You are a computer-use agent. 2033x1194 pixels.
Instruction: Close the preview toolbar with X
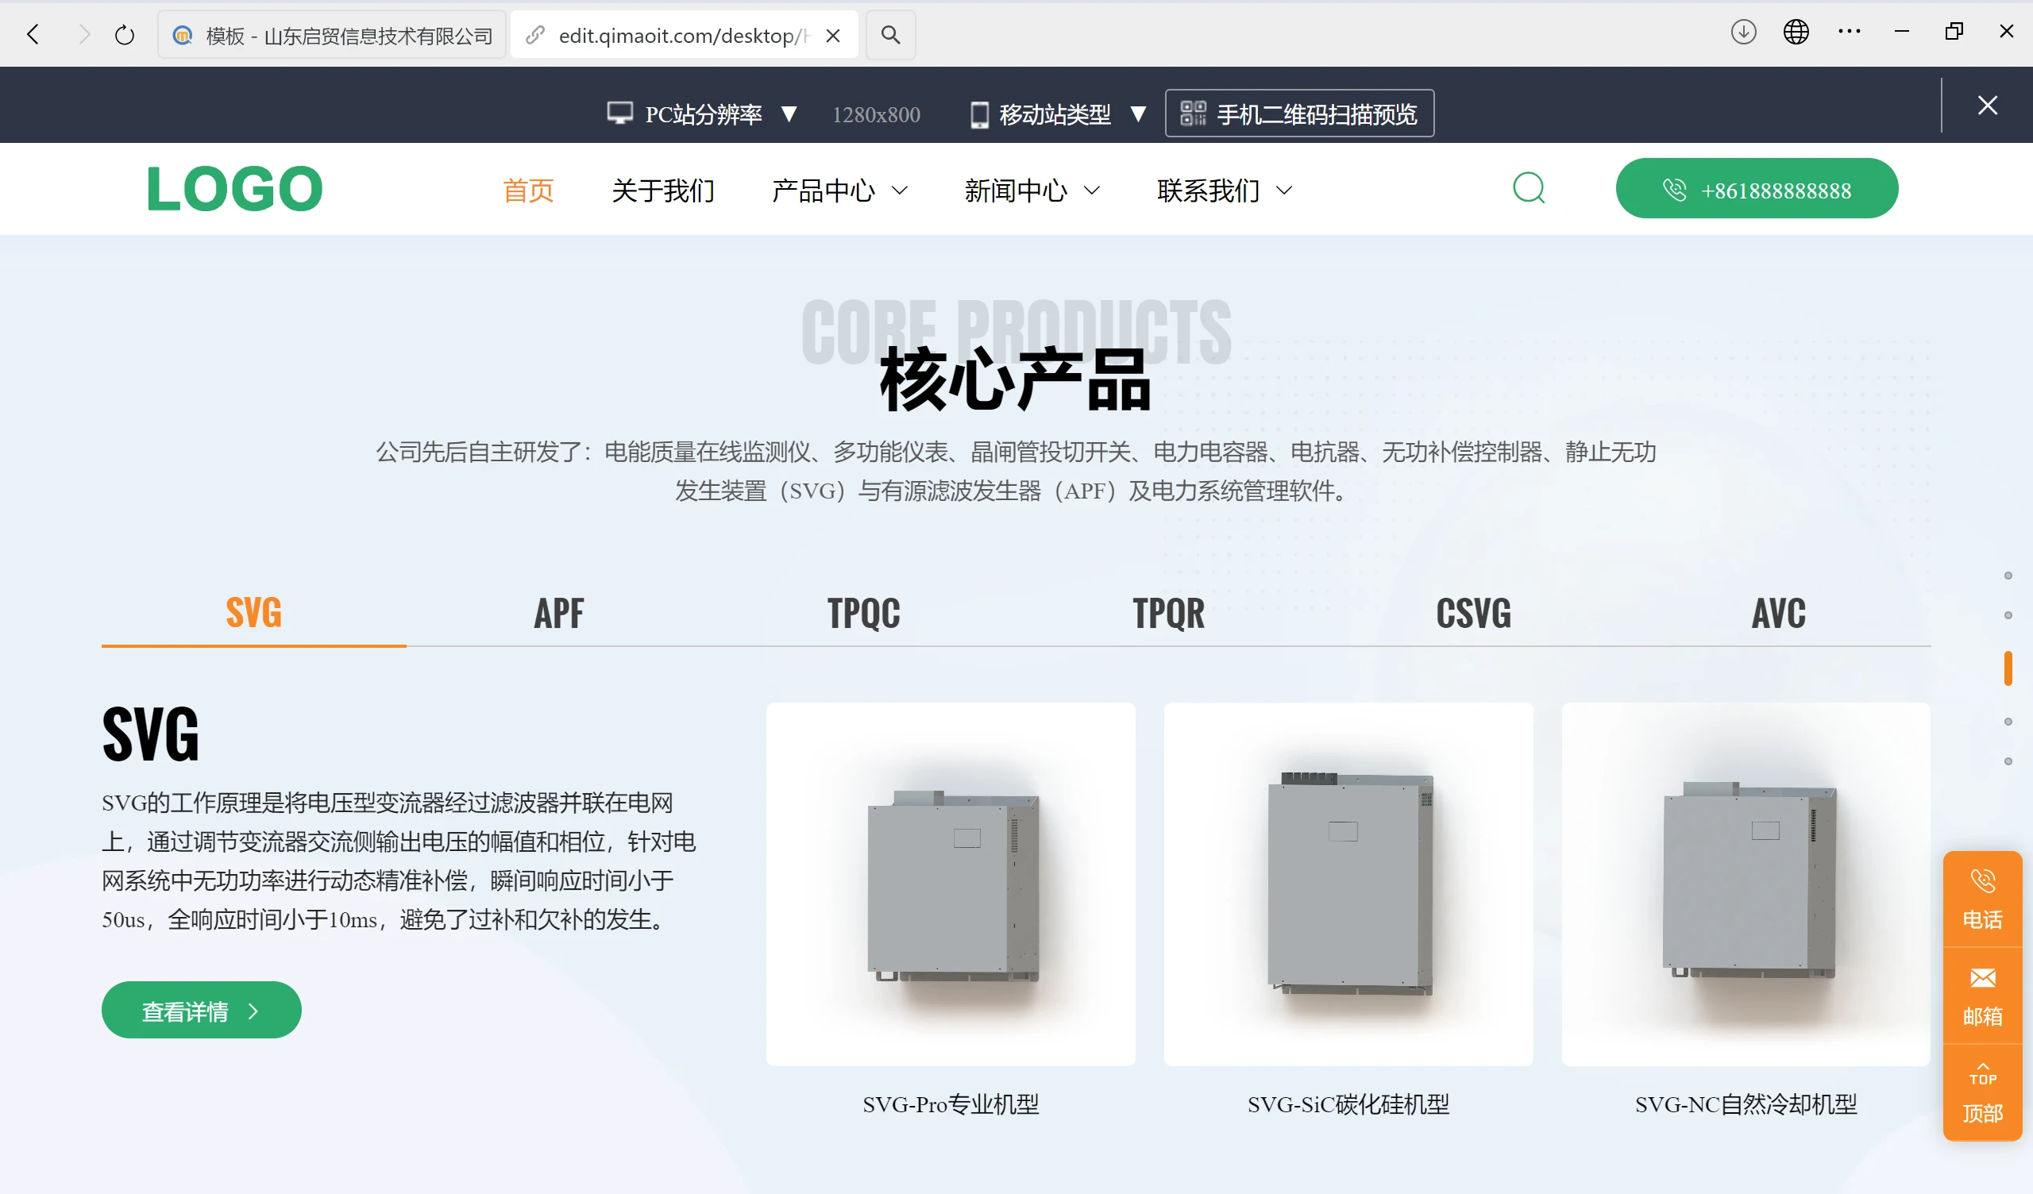(x=1988, y=105)
